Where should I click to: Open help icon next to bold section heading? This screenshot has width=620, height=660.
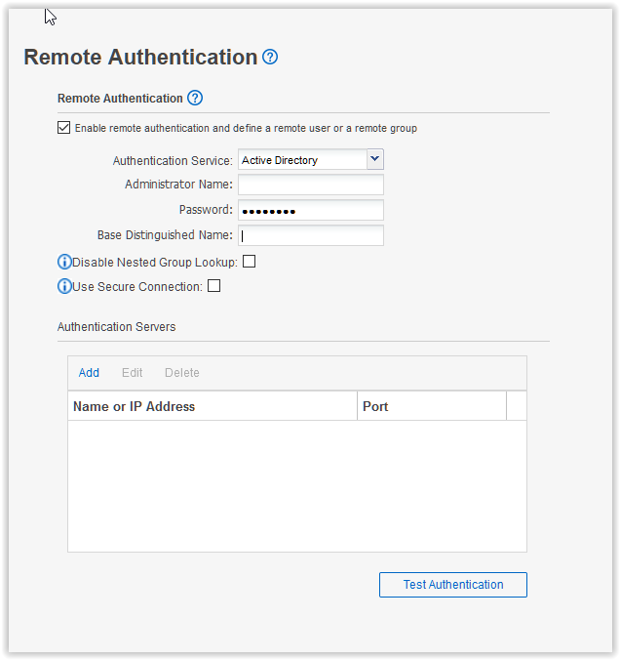(x=195, y=99)
